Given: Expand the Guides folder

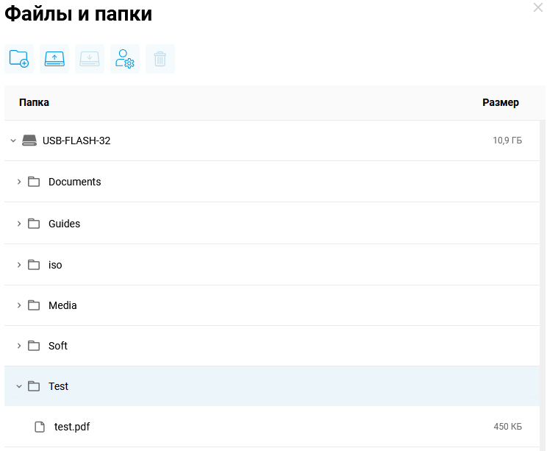Looking at the screenshot, I should pos(19,224).
